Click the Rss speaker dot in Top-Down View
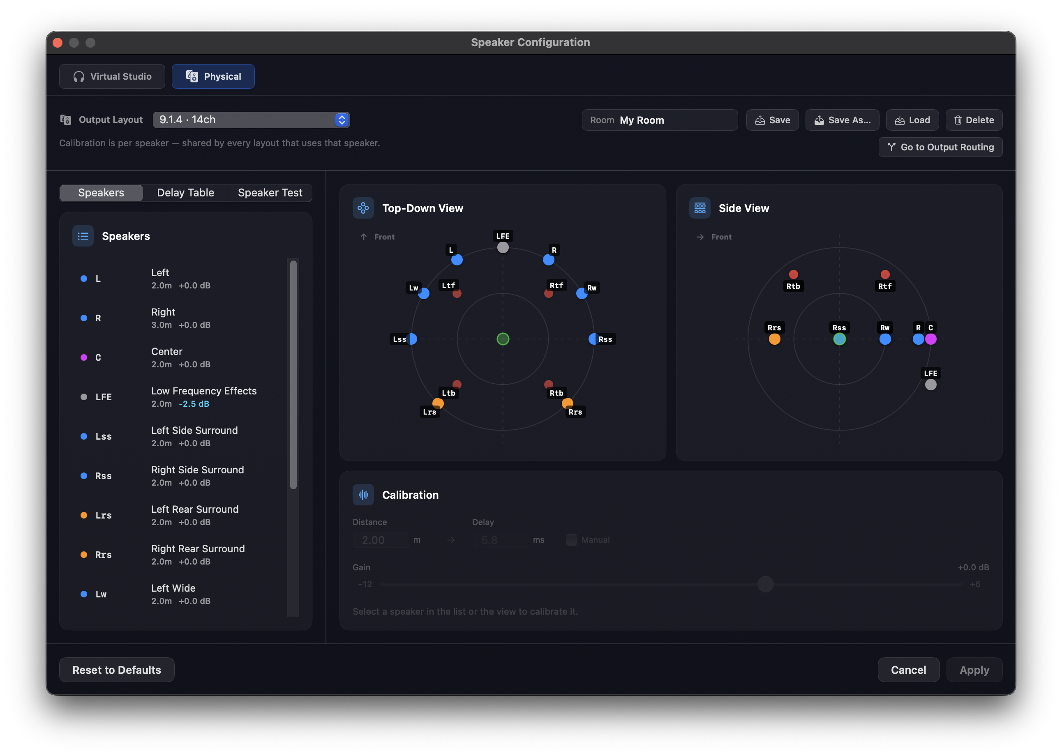Viewport: 1062px width, 756px height. (x=594, y=339)
